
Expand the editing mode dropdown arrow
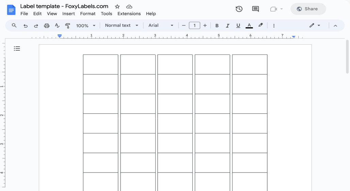point(319,26)
